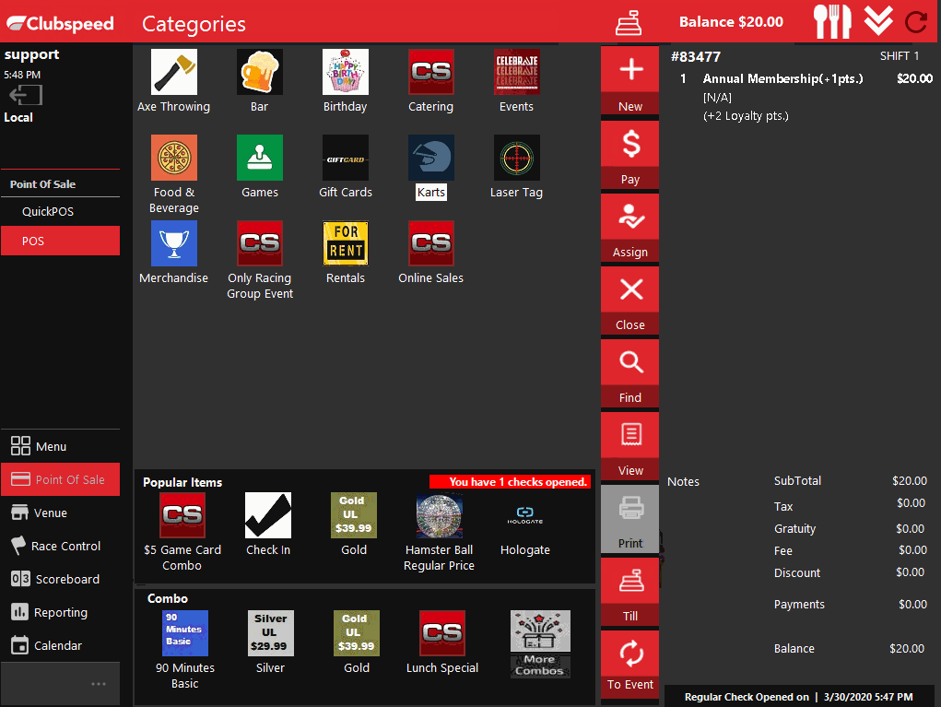Open the Laser Tag category

517,167
